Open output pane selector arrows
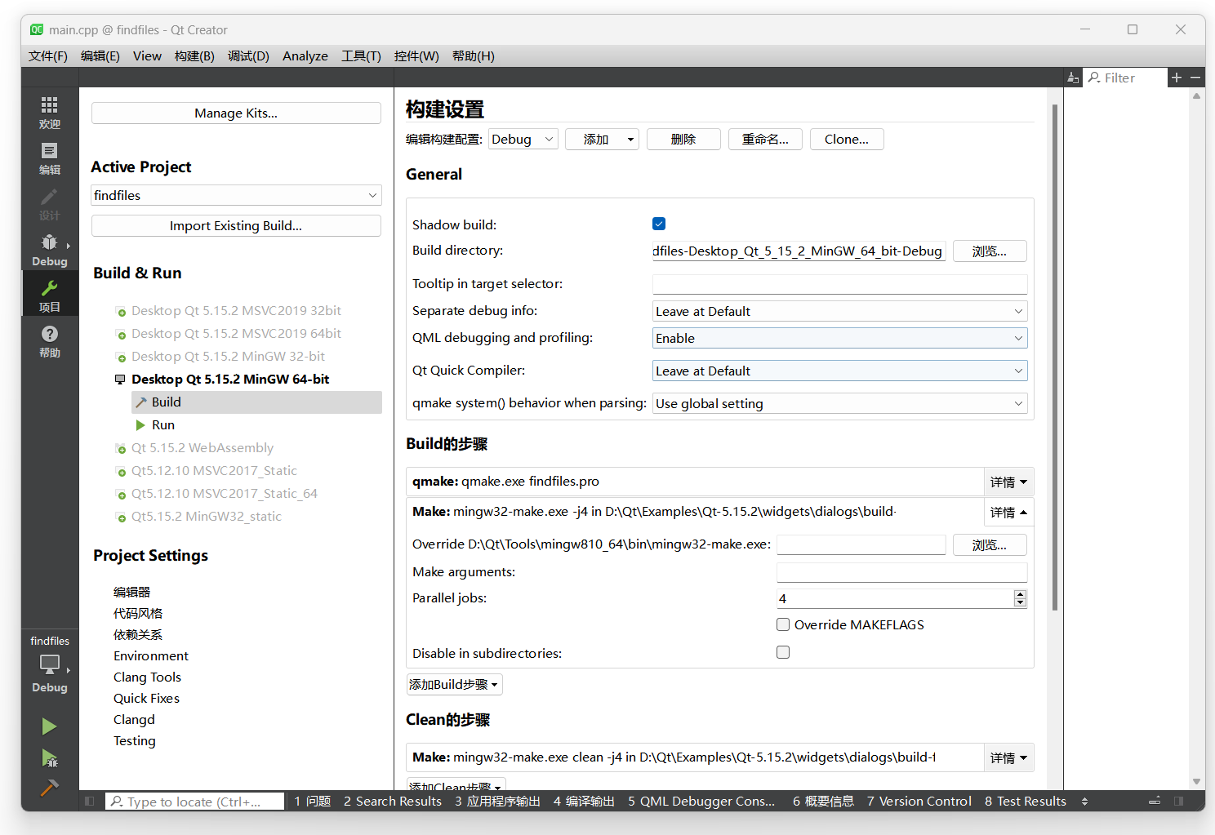This screenshot has width=1215, height=835. pyautogui.click(x=1084, y=802)
